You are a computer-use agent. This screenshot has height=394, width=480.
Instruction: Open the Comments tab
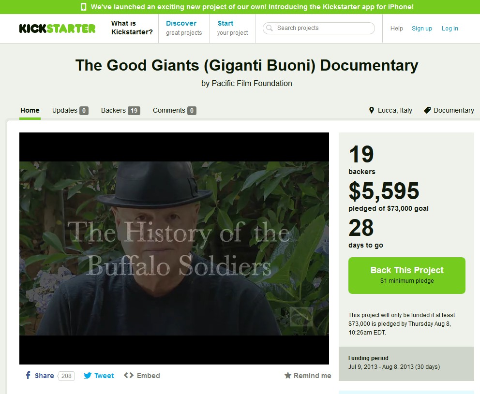(x=175, y=110)
